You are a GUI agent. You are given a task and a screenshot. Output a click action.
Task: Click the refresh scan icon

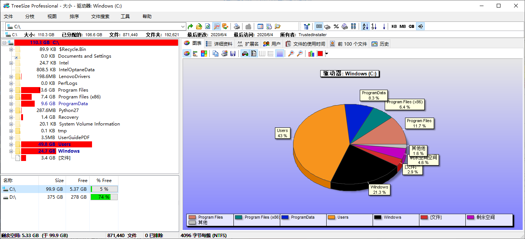[x=207, y=26]
